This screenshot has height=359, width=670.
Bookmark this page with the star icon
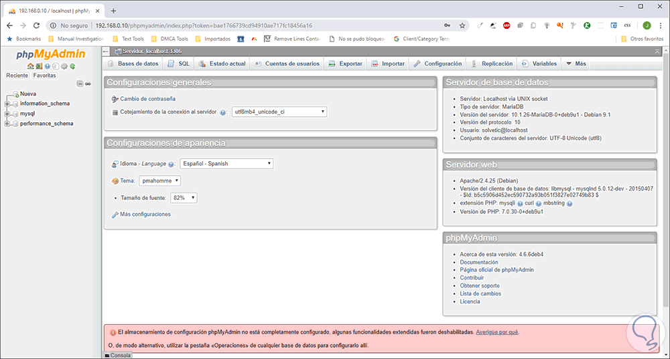(462, 25)
